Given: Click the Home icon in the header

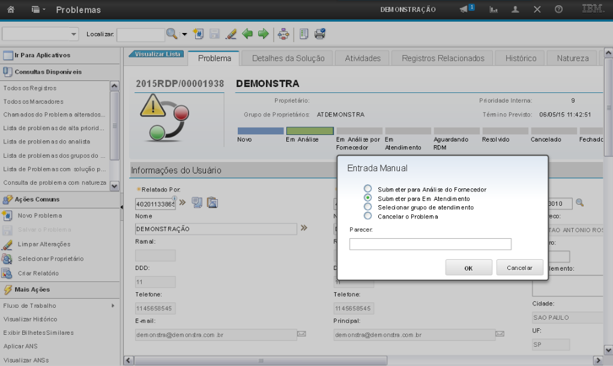Looking at the screenshot, I should pos(10,10).
